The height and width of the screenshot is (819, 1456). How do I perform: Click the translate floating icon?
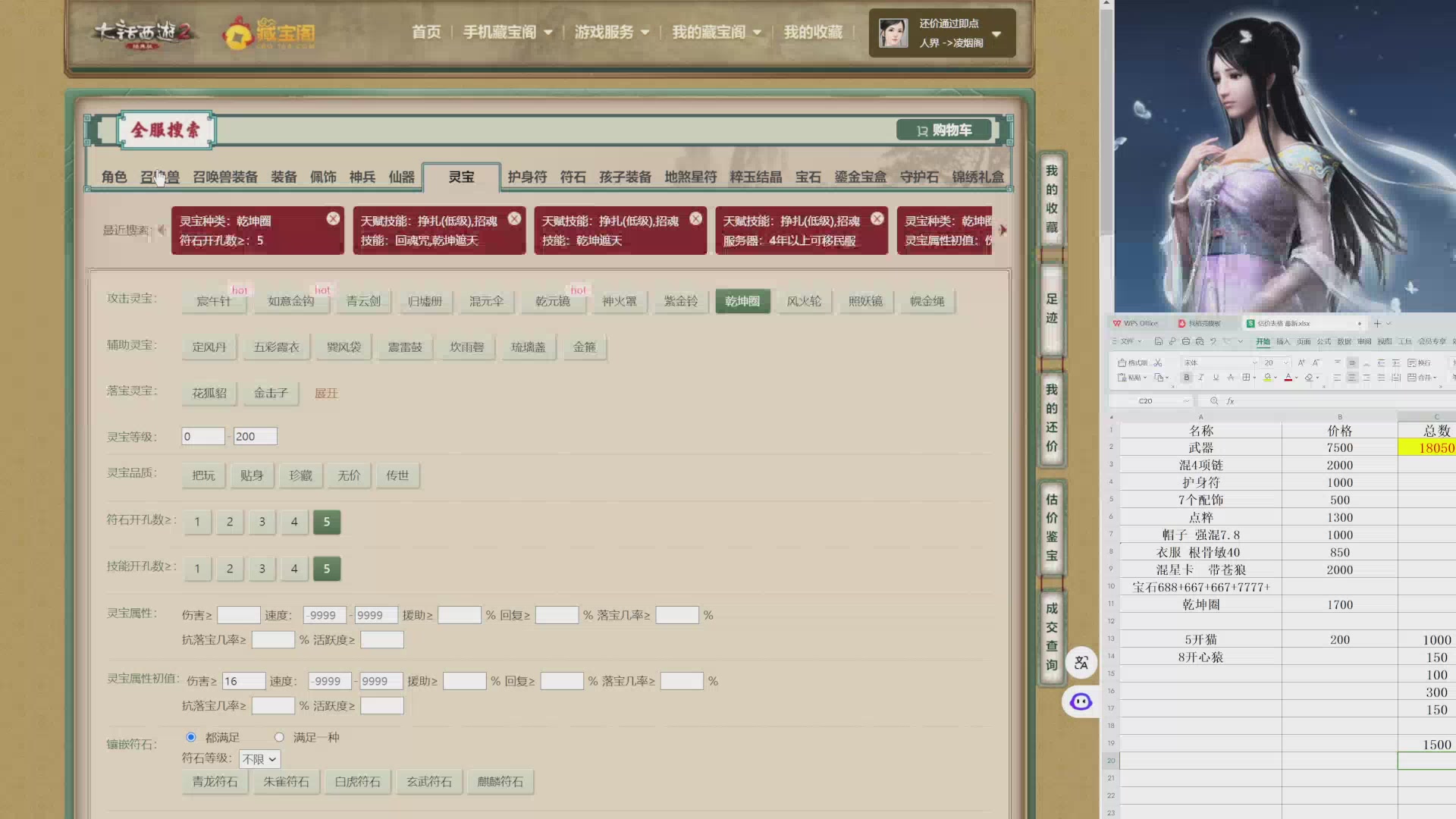click(1081, 662)
